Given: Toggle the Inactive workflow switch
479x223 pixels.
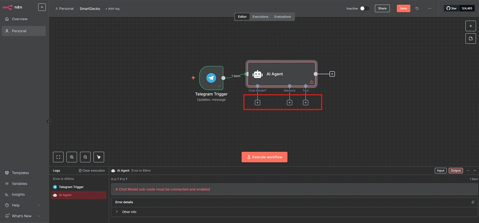Looking at the screenshot, I should [x=364, y=8].
